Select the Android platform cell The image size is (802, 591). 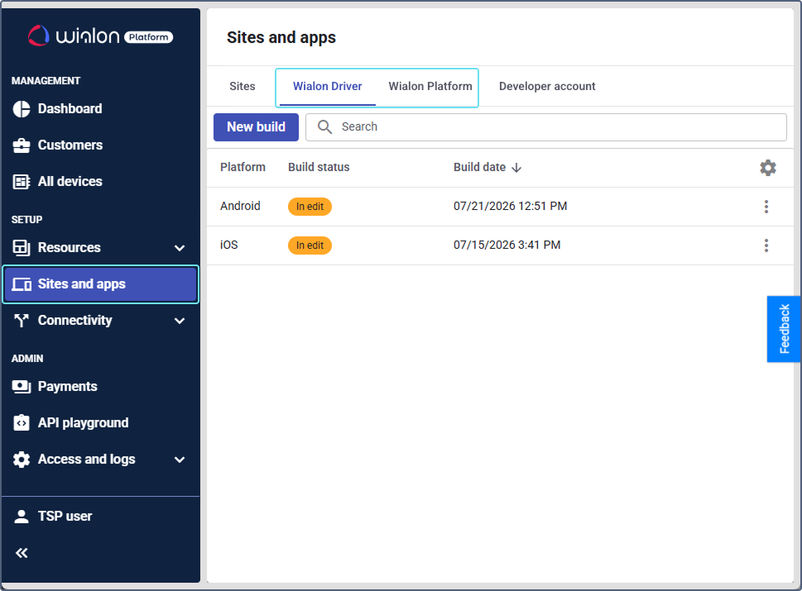click(x=240, y=206)
